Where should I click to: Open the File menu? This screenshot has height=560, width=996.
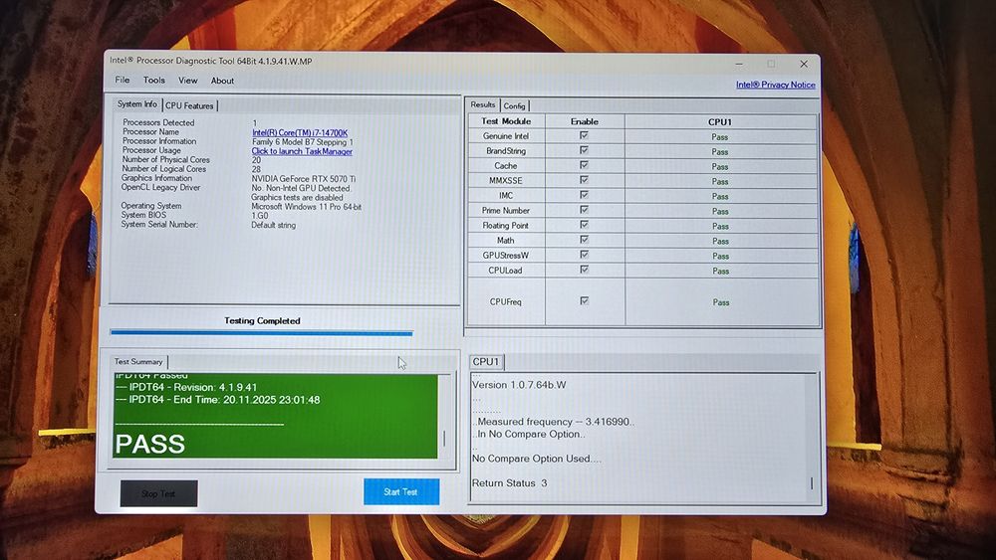(x=122, y=80)
